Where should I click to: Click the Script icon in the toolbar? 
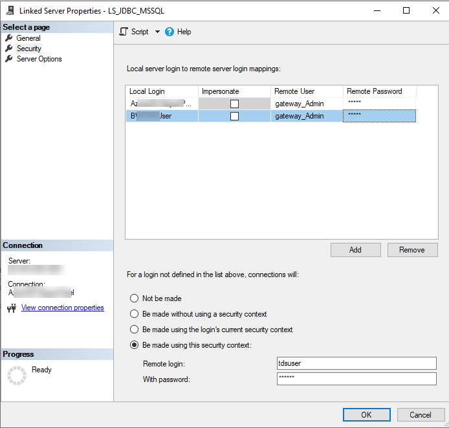coord(124,32)
